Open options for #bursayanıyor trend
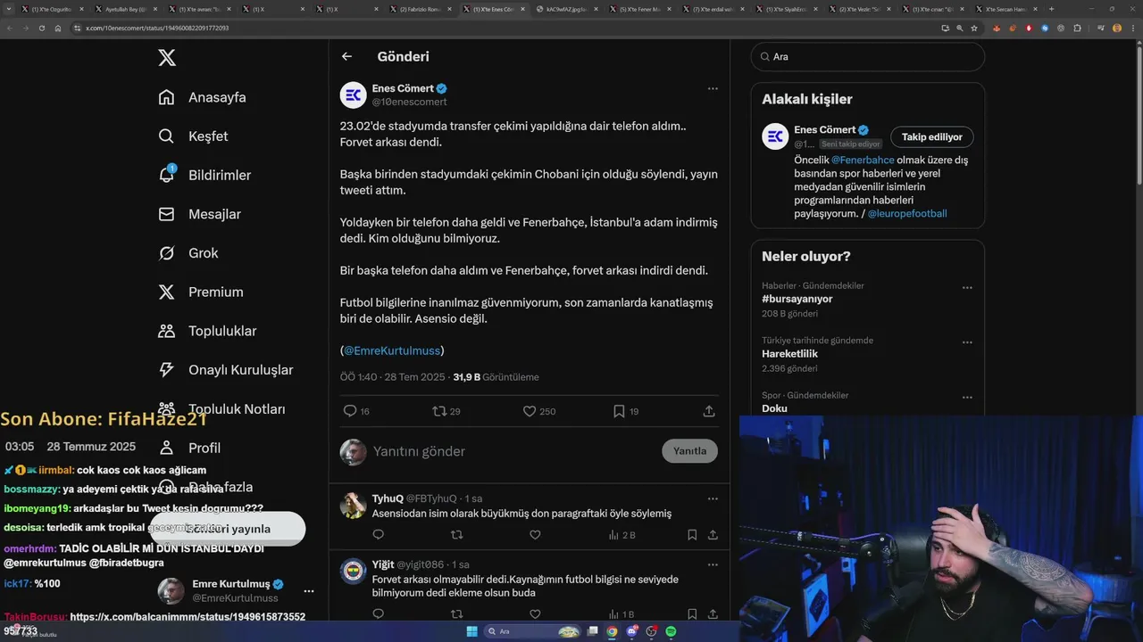1143x642 pixels. pos(967,287)
